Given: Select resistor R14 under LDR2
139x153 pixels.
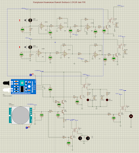Looking at the screenshot, I should [x=30, y=55].
